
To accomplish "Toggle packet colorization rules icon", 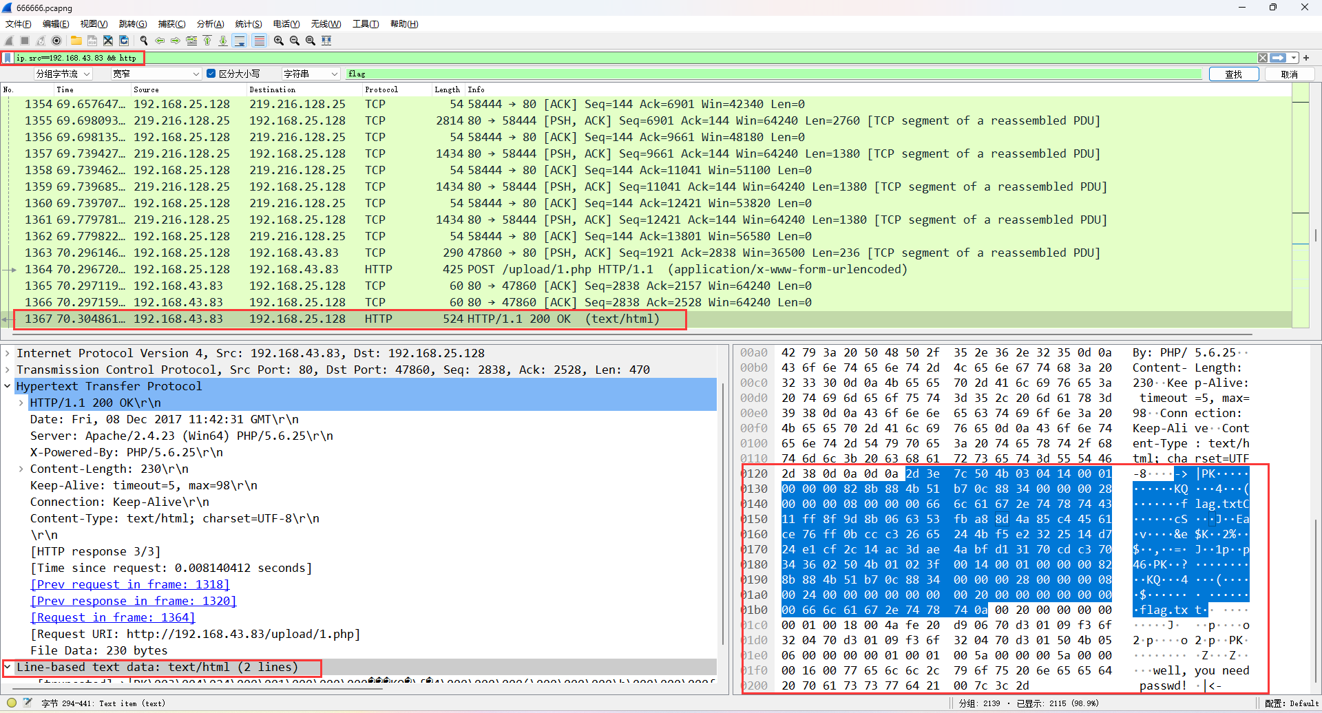I will click(259, 41).
